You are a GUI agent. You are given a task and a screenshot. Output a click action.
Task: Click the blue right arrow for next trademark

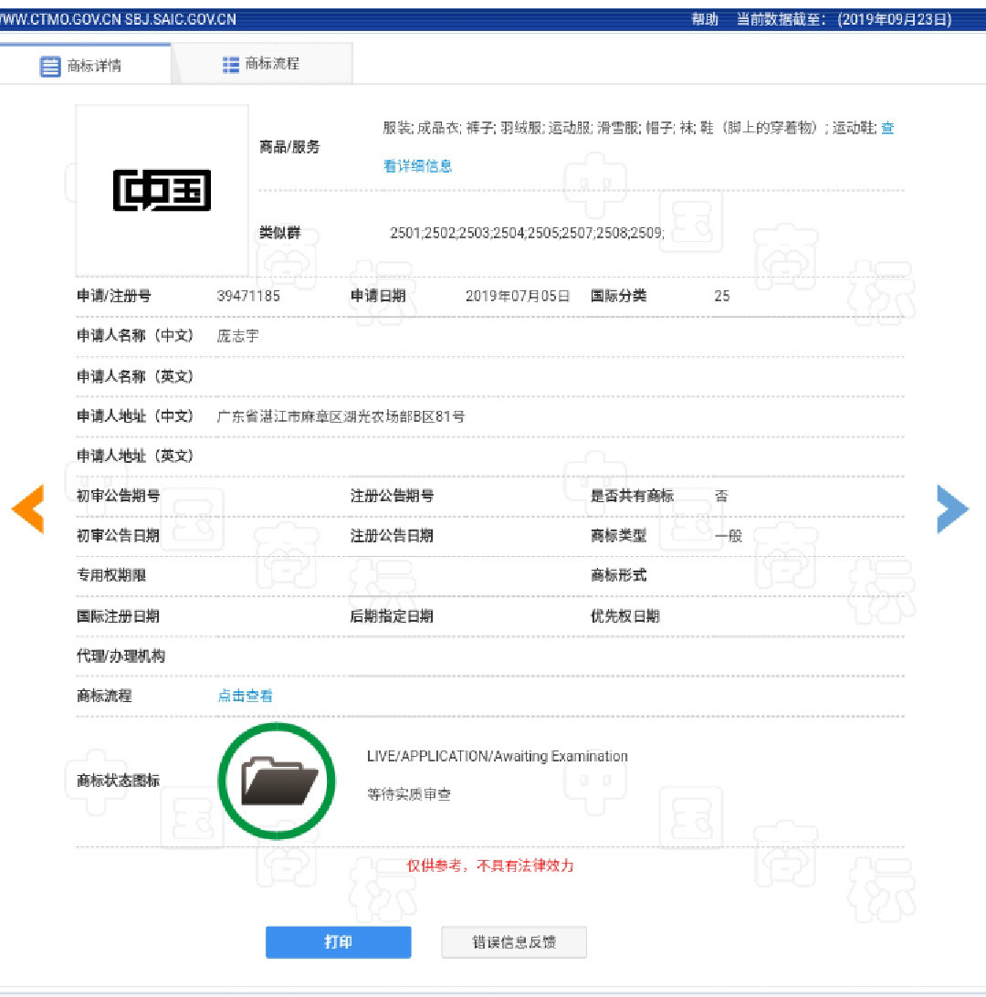point(952,509)
